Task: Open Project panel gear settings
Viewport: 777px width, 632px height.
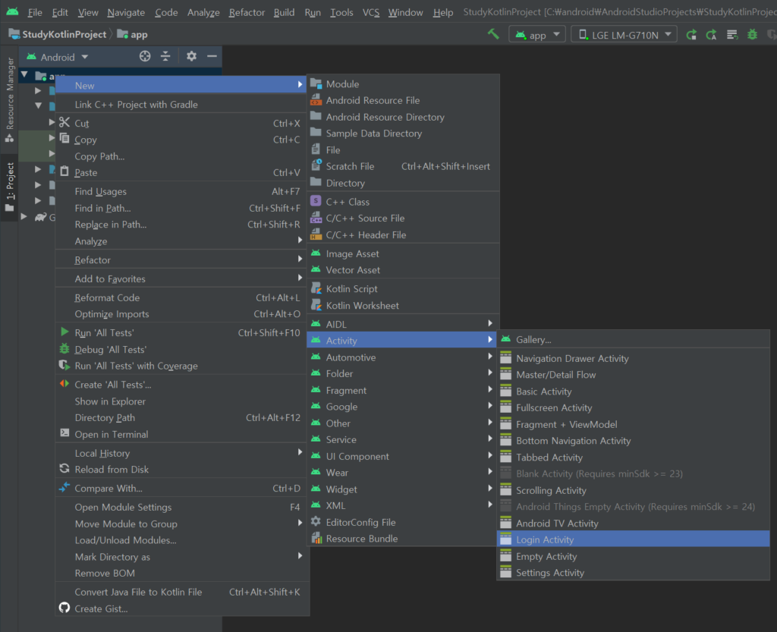Action: click(x=191, y=56)
